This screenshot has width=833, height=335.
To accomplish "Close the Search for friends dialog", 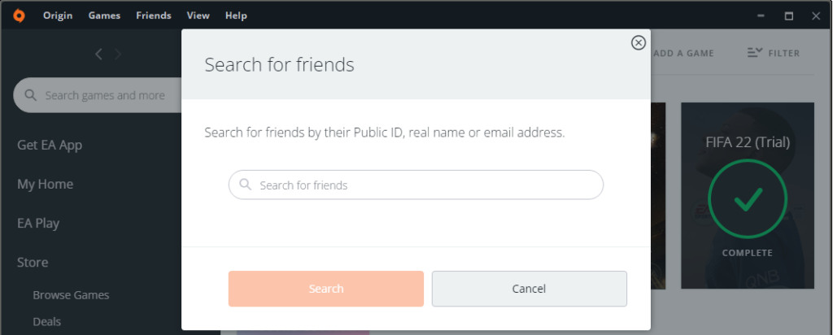I will [x=638, y=42].
